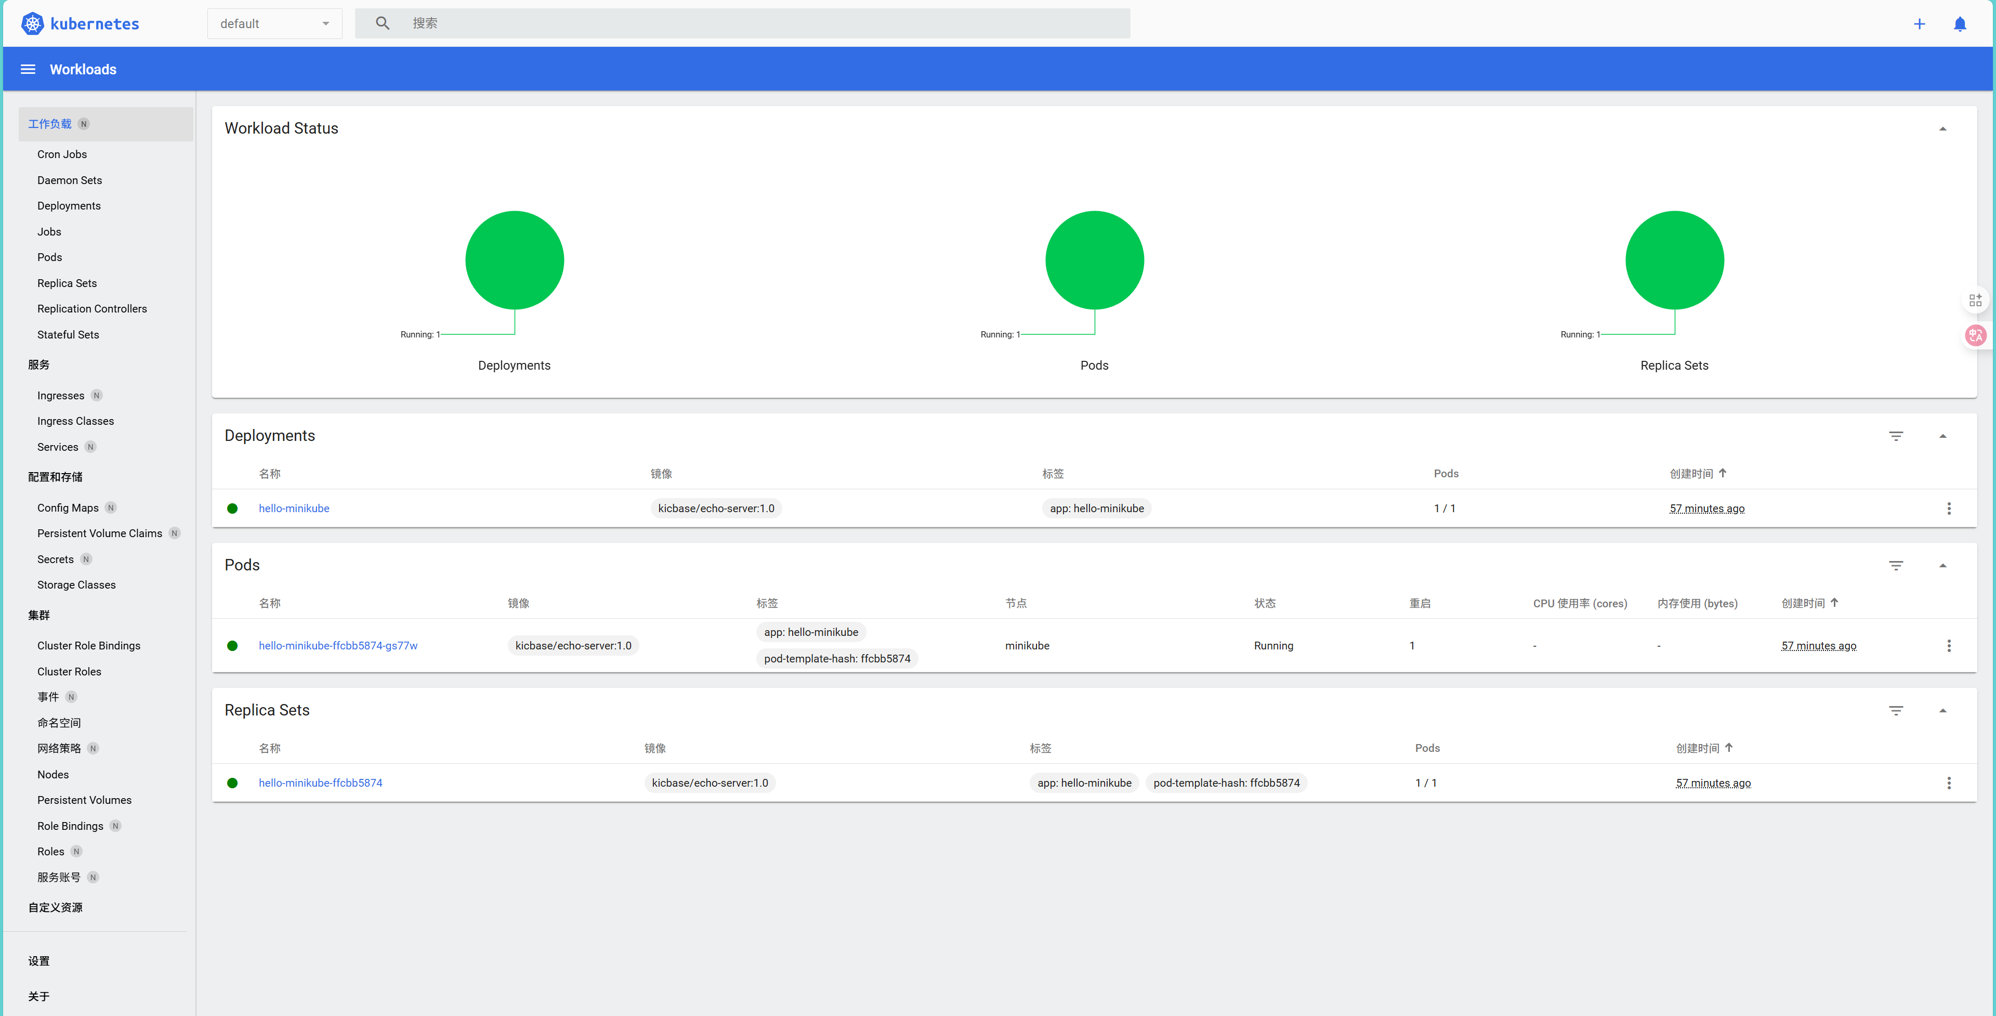
Task: Click the pod-template-hash chip in Replica Sets
Action: click(1227, 783)
